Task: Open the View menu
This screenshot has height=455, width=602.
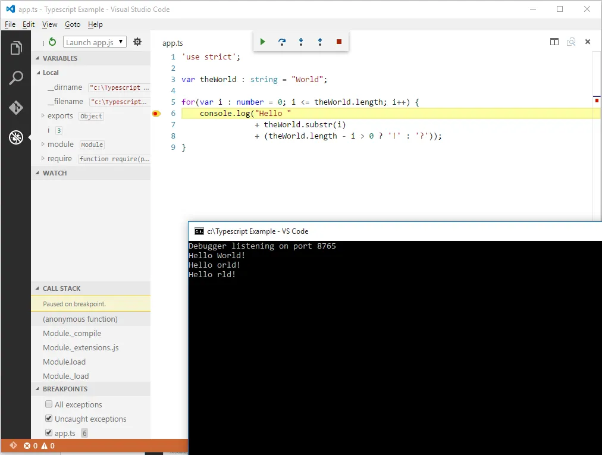Action: pos(50,24)
